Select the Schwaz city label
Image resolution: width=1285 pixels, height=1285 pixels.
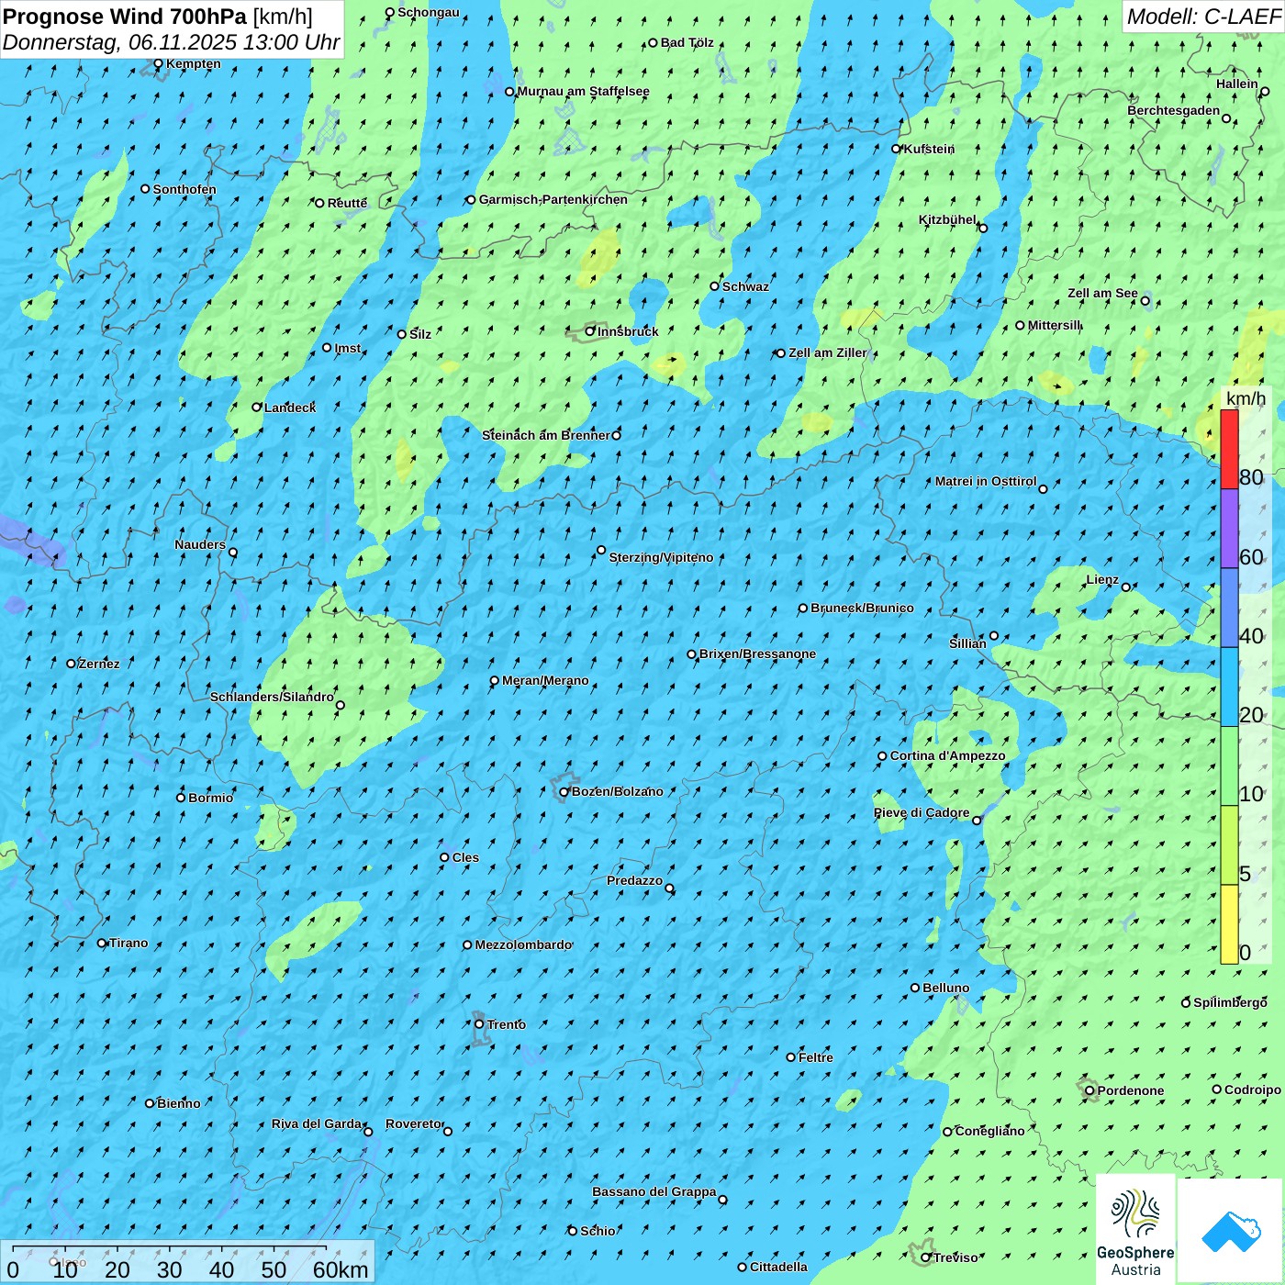745,286
